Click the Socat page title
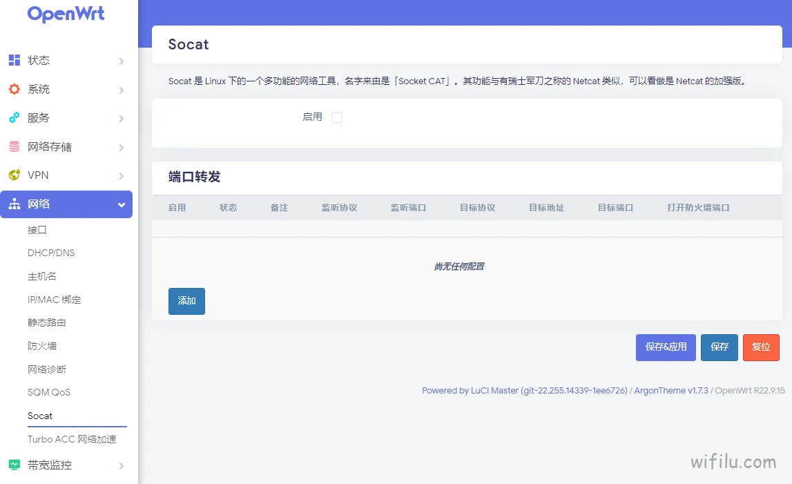Image resolution: width=792 pixels, height=484 pixels. coord(189,44)
